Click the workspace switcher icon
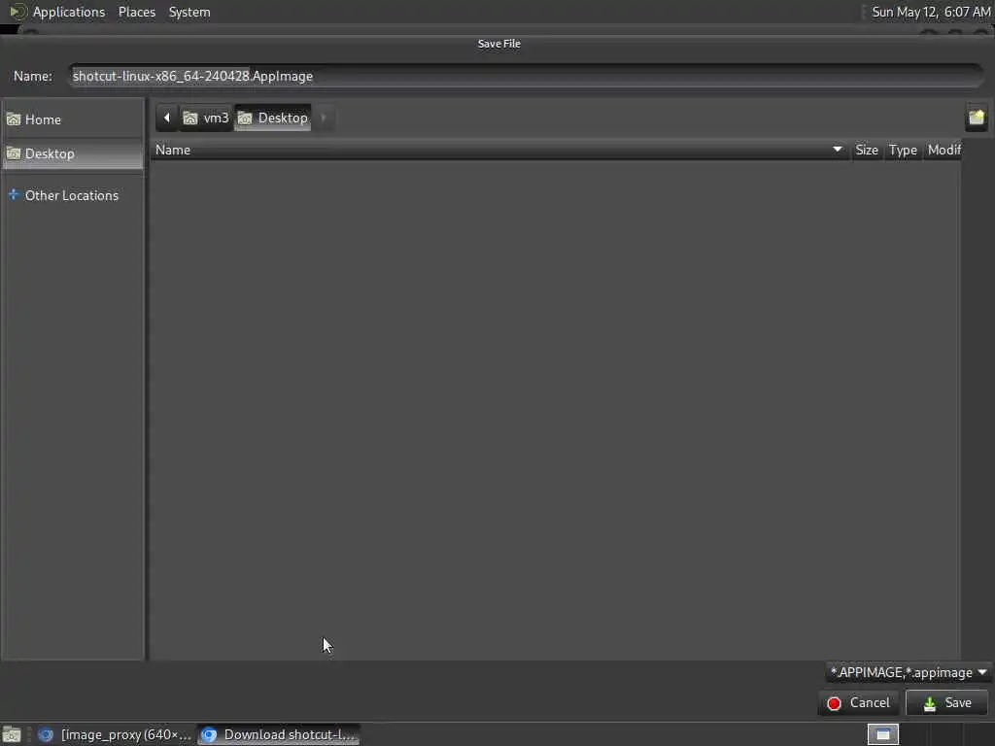This screenshot has height=746, width=995. pos(883,734)
